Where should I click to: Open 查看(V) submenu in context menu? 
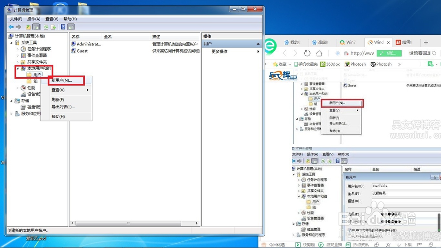67,90
